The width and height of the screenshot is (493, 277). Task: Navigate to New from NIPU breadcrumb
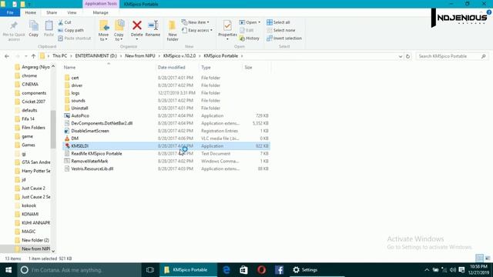tap(140, 56)
